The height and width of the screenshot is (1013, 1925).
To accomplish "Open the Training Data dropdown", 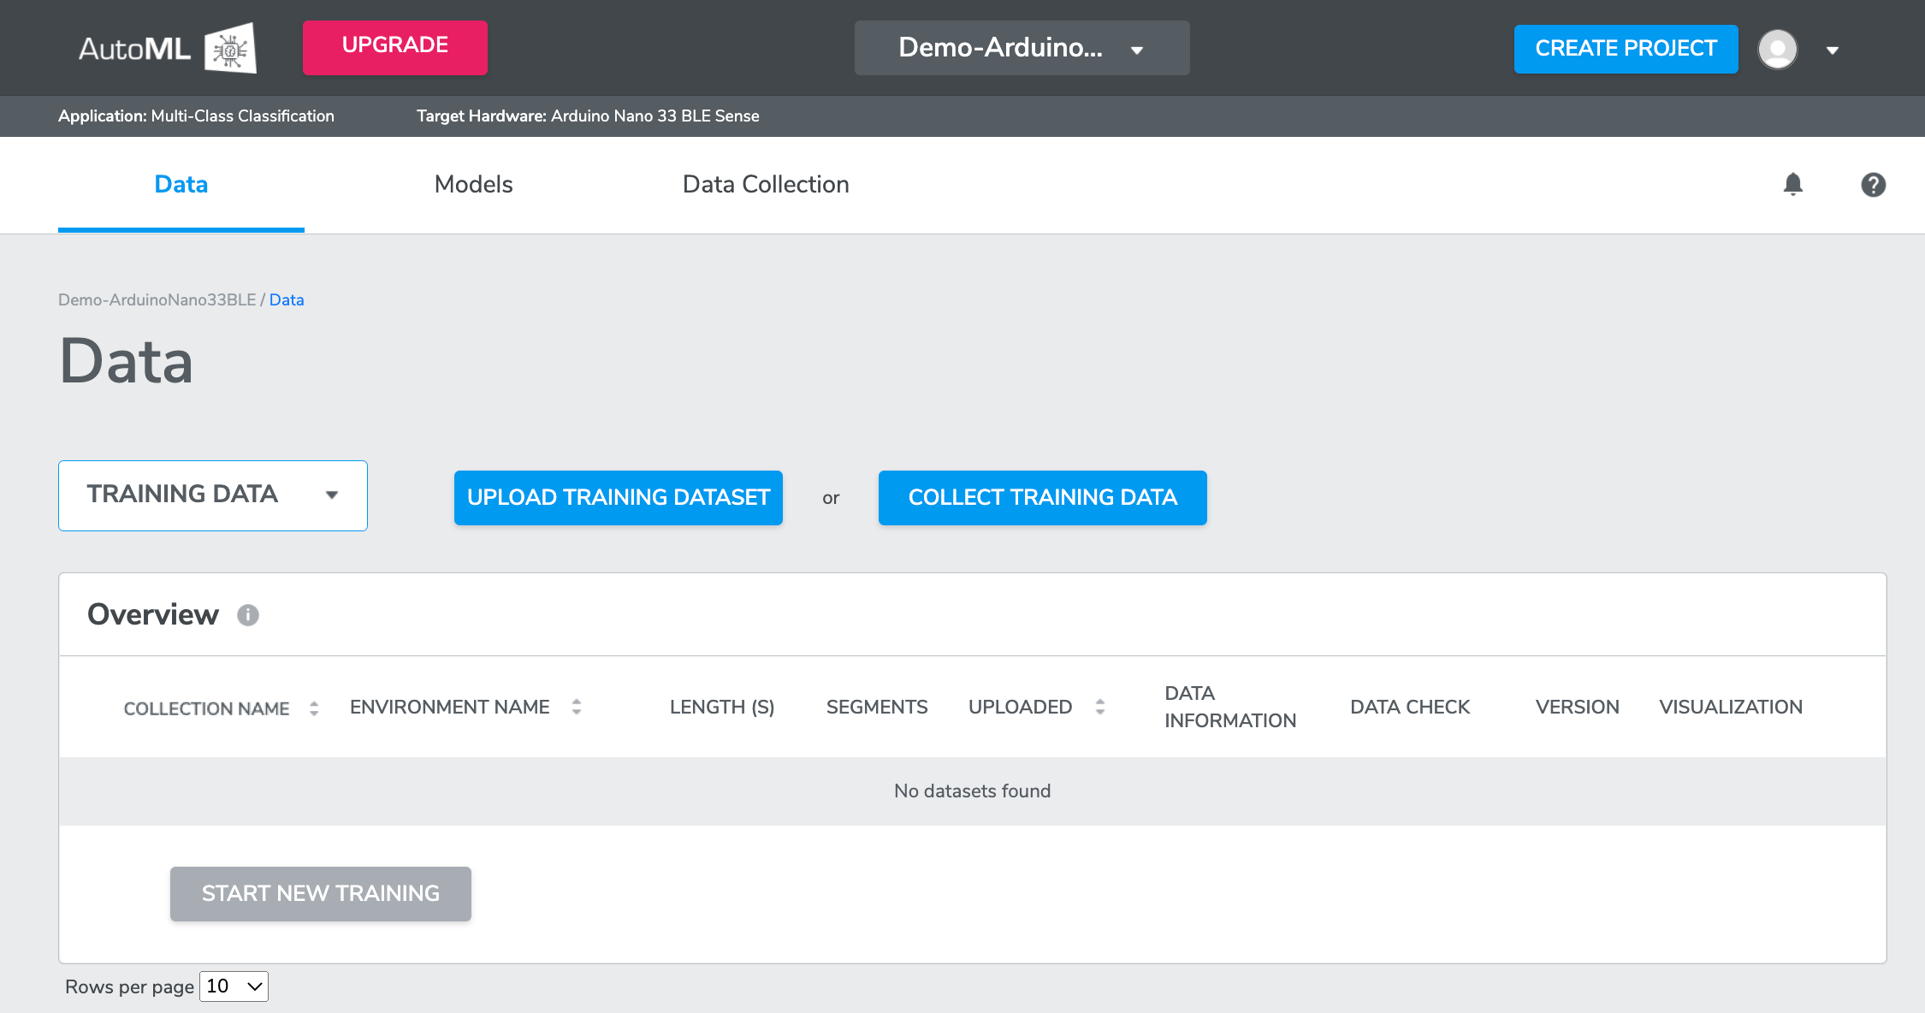I will pyautogui.click(x=213, y=495).
